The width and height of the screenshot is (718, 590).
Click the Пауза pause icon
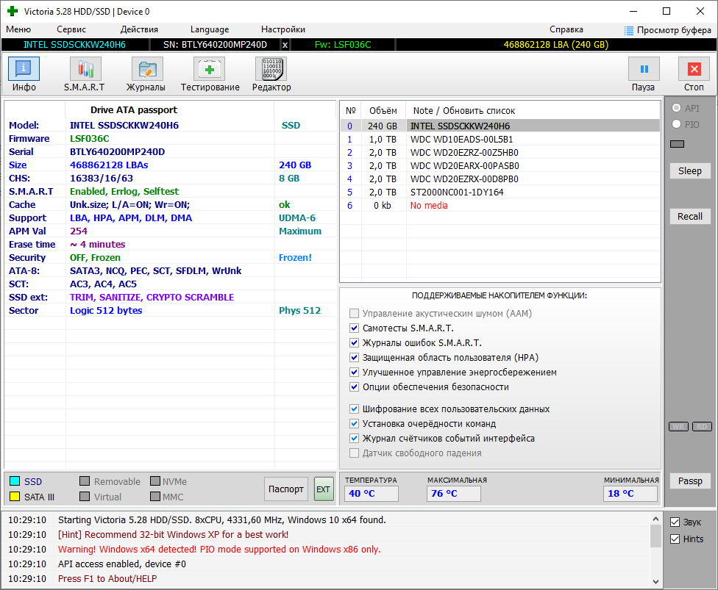coord(644,69)
